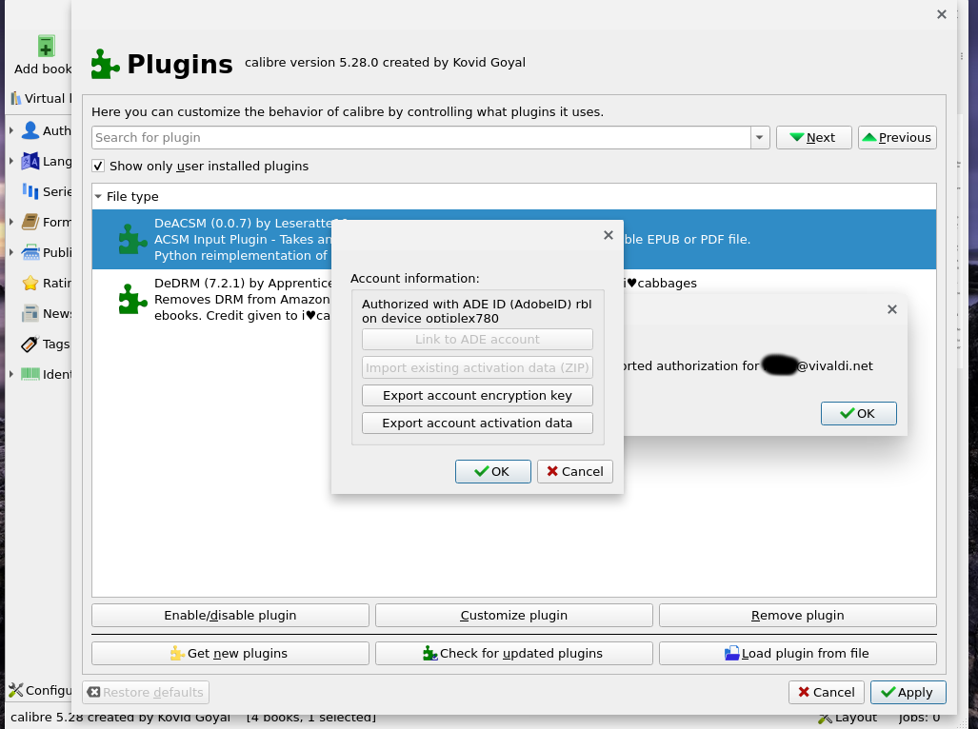Screen dimensions: 978x729
Task: Toggle Show only user installed plugins
Action: pyautogui.click(x=98, y=166)
